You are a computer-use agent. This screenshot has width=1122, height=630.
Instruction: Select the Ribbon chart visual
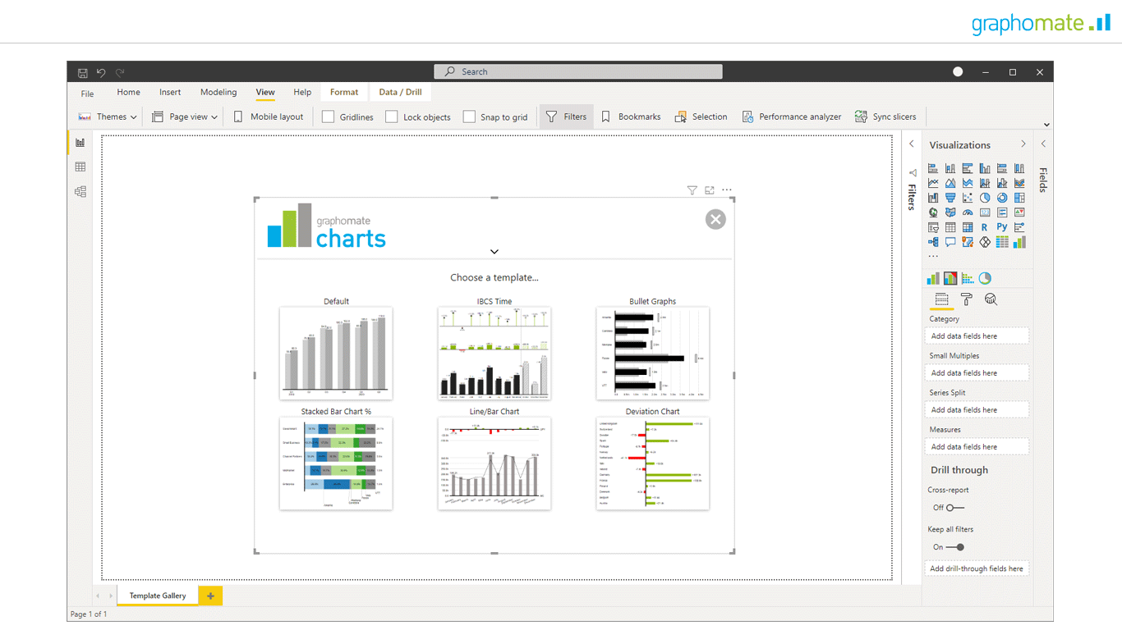click(1019, 183)
